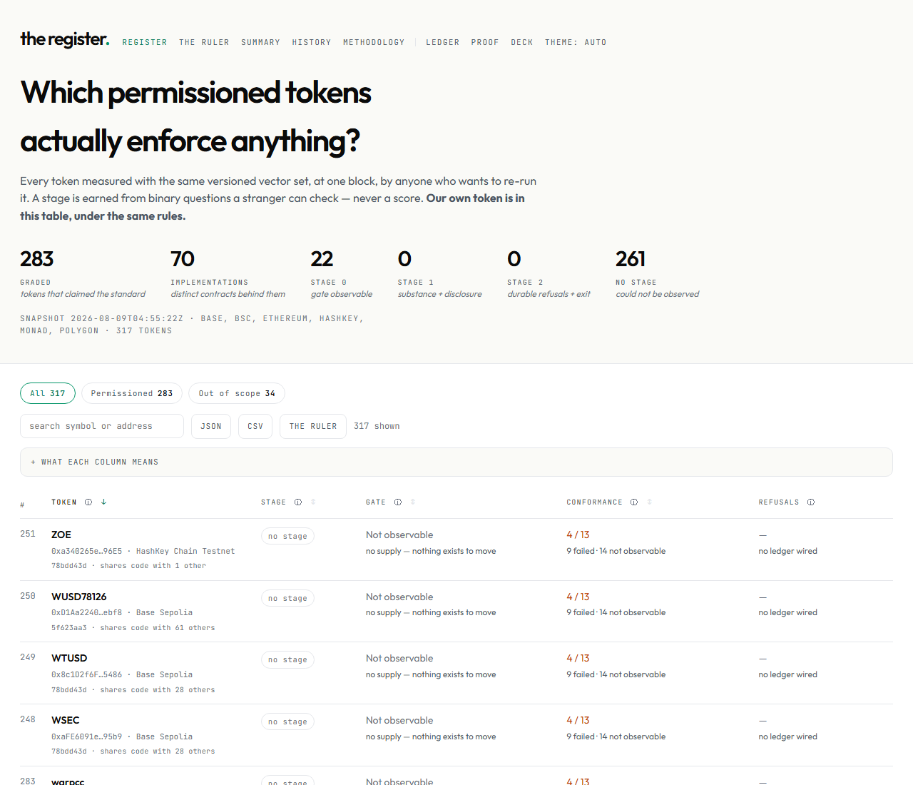The width and height of the screenshot is (913, 785).
Task: Click the info icon beside GATE column
Action: pyautogui.click(x=398, y=502)
